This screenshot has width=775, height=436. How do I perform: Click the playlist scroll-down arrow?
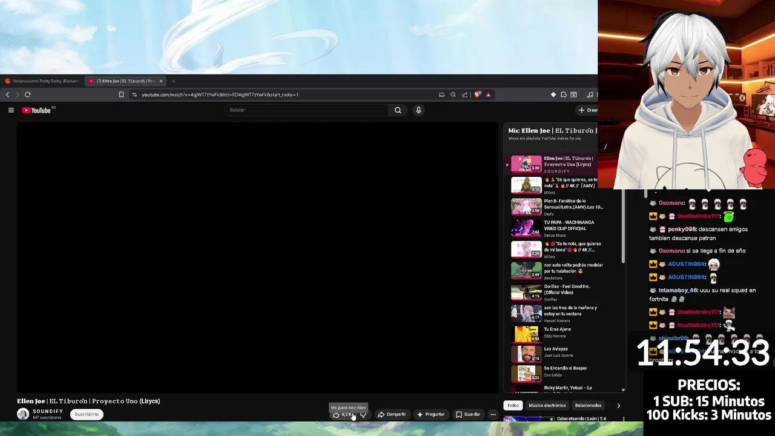pyautogui.click(x=624, y=391)
